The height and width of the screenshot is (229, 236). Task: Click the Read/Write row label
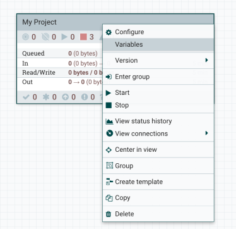coord(38,73)
